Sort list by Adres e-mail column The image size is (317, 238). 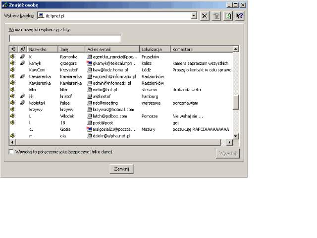pyautogui.click(x=112, y=49)
